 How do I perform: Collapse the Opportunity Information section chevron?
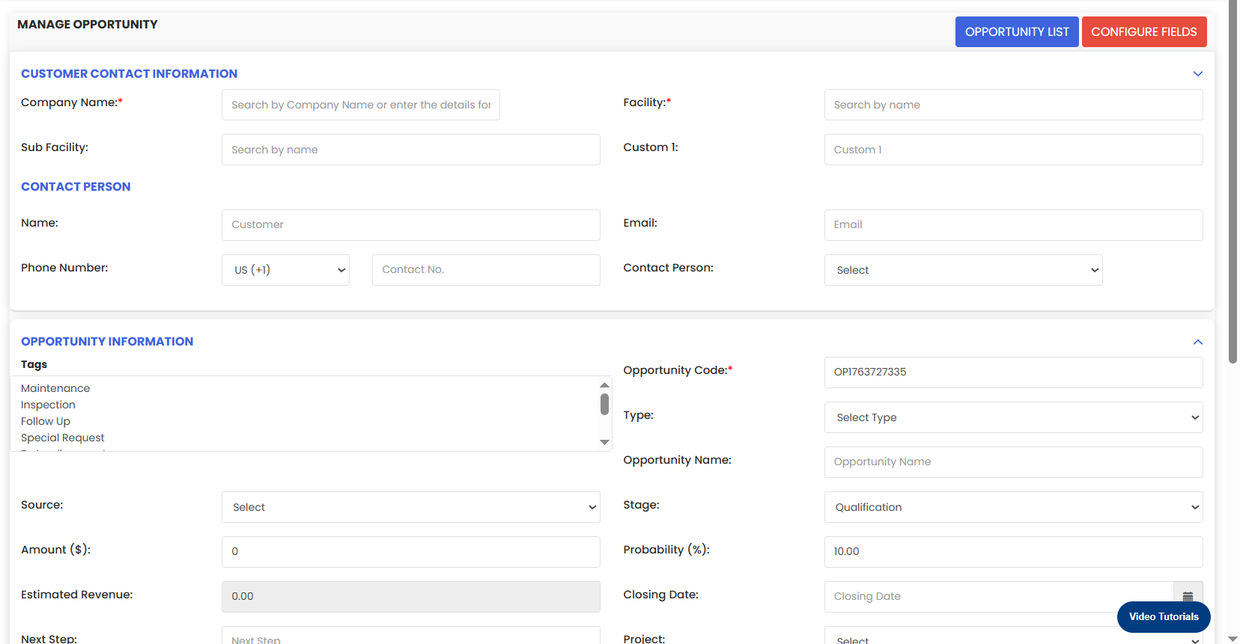pos(1198,342)
